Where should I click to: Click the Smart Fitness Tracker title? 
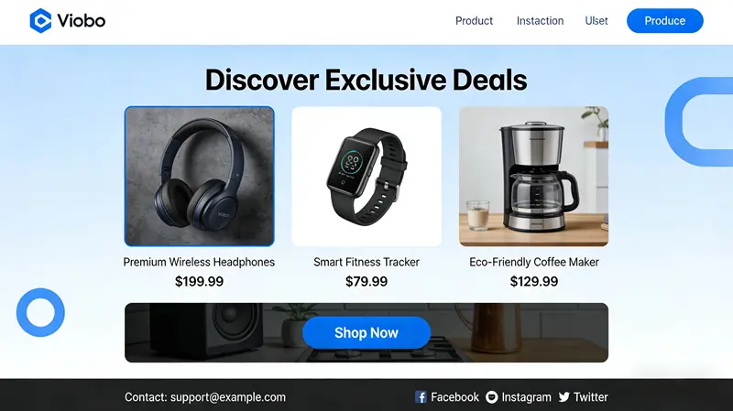coord(366,262)
